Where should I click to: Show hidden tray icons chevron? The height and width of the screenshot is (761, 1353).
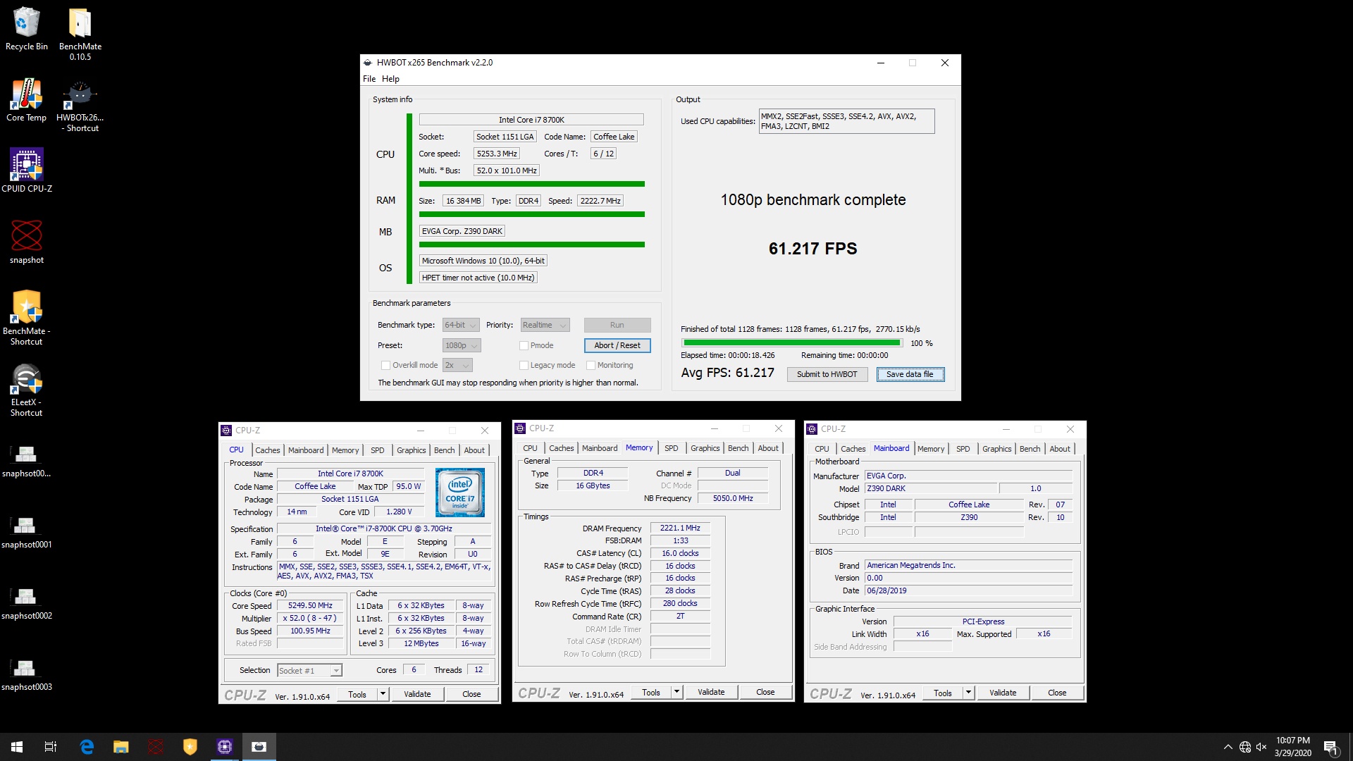coord(1228,747)
